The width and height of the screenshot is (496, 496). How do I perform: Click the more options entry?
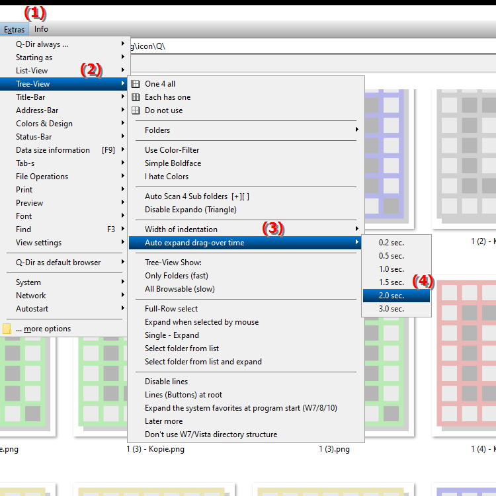tap(64, 329)
